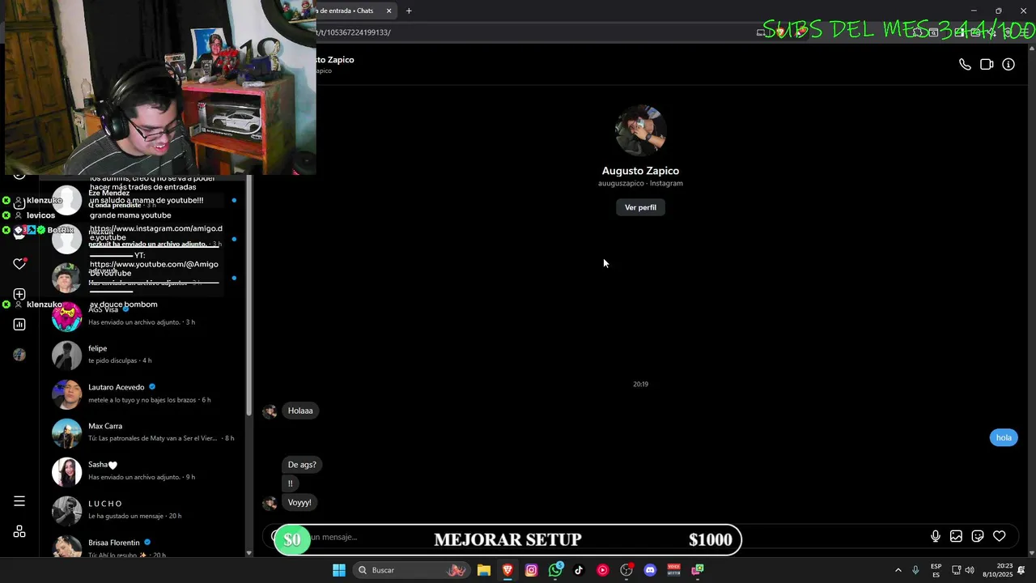Open OBS Studio from the taskbar
The height and width of the screenshot is (583, 1036).
click(x=626, y=570)
